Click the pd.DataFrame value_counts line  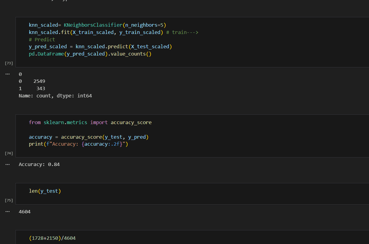(90, 54)
